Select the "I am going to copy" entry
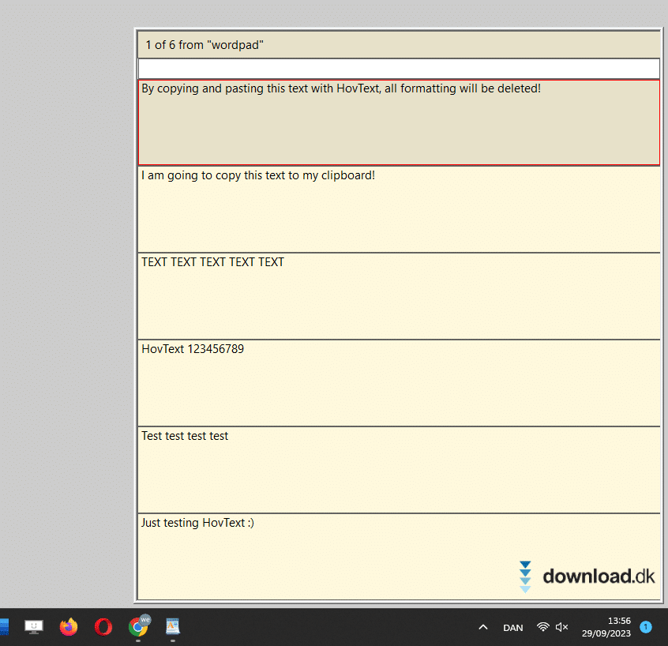 tap(399, 209)
